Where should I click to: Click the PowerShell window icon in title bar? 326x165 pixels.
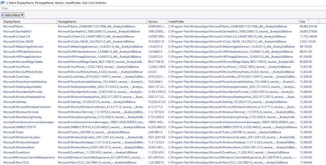coord(3,3)
